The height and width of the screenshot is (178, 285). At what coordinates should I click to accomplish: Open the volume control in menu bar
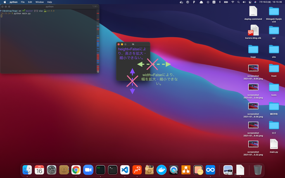coord(244,2)
